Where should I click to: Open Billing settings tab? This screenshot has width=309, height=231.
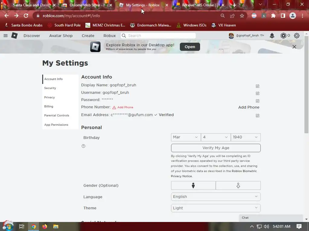click(60, 106)
